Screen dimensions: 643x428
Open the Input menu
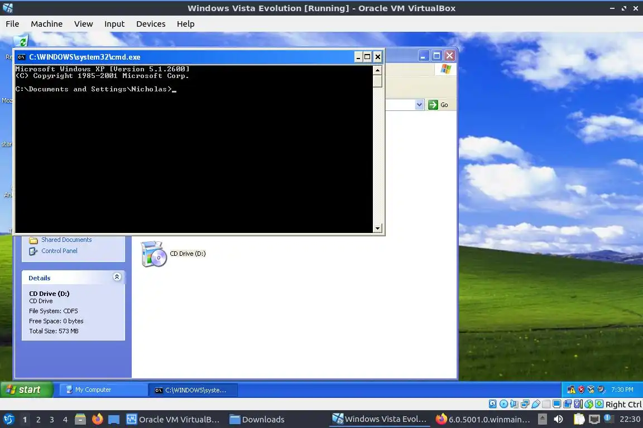pos(114,24)
